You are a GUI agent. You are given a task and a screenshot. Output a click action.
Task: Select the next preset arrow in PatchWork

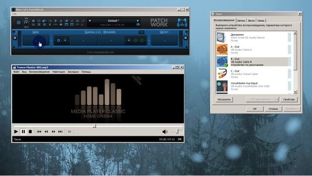137,21
